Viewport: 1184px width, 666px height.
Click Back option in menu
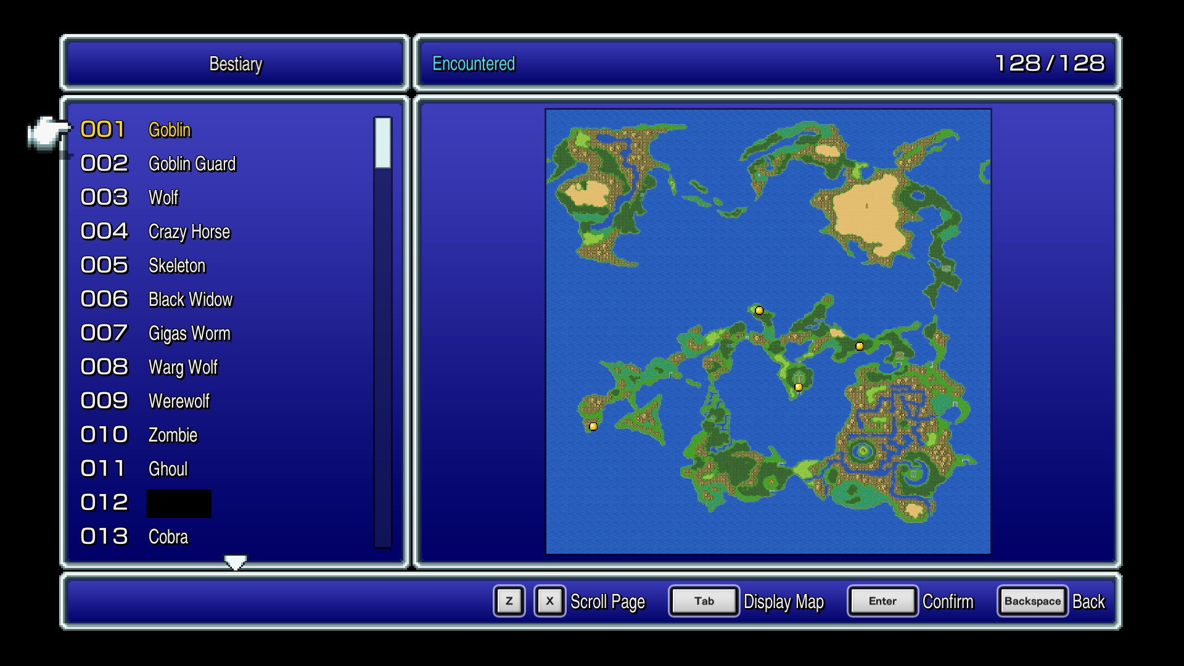pos(1087,602)
